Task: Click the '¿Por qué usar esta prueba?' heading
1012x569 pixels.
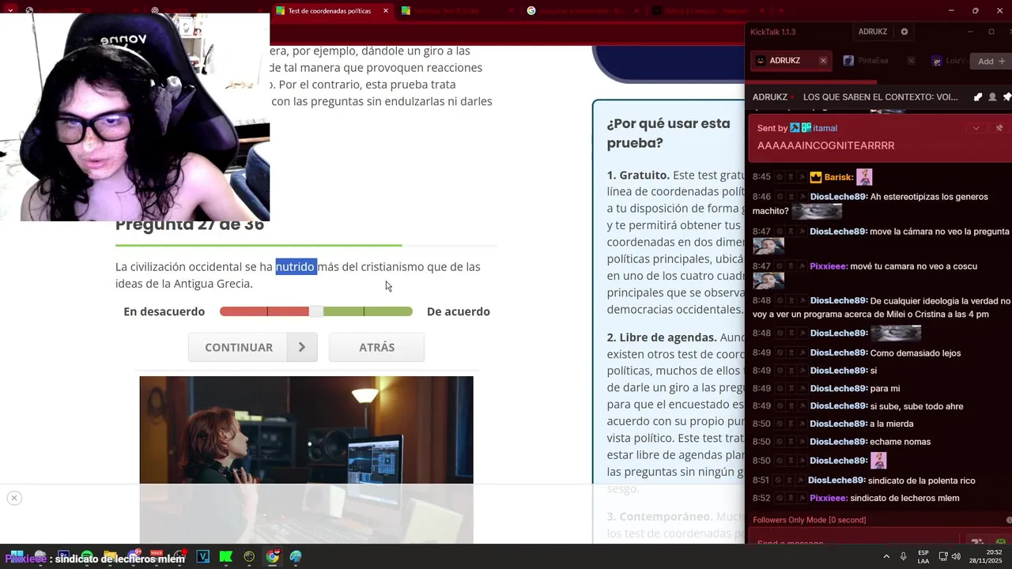Action: tap(668, 134)
